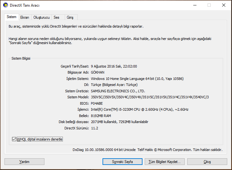Switch to the Sistem tab

pos(11,17)
